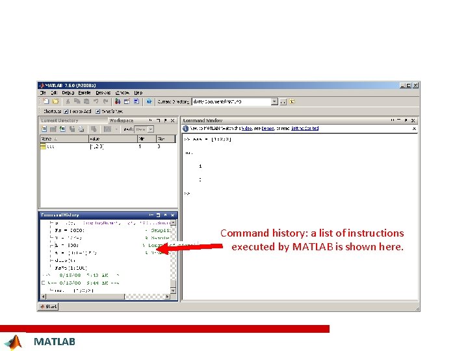Click the Command History right scroll arrow

pos(168,296)
